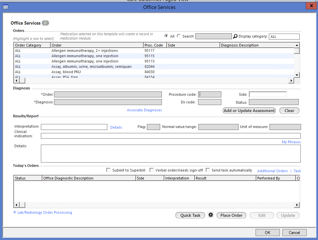The width and height of the screenshot is (318, 240).
Task: Click the Order search input box
Action: click(x=214, y=36)
